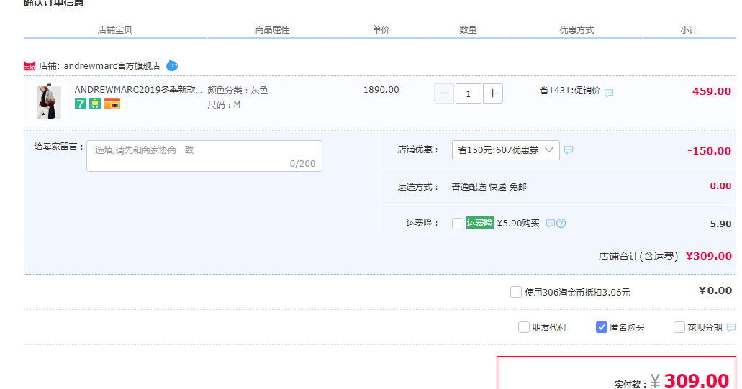Click the 小计 column header

tap(689, 29)
